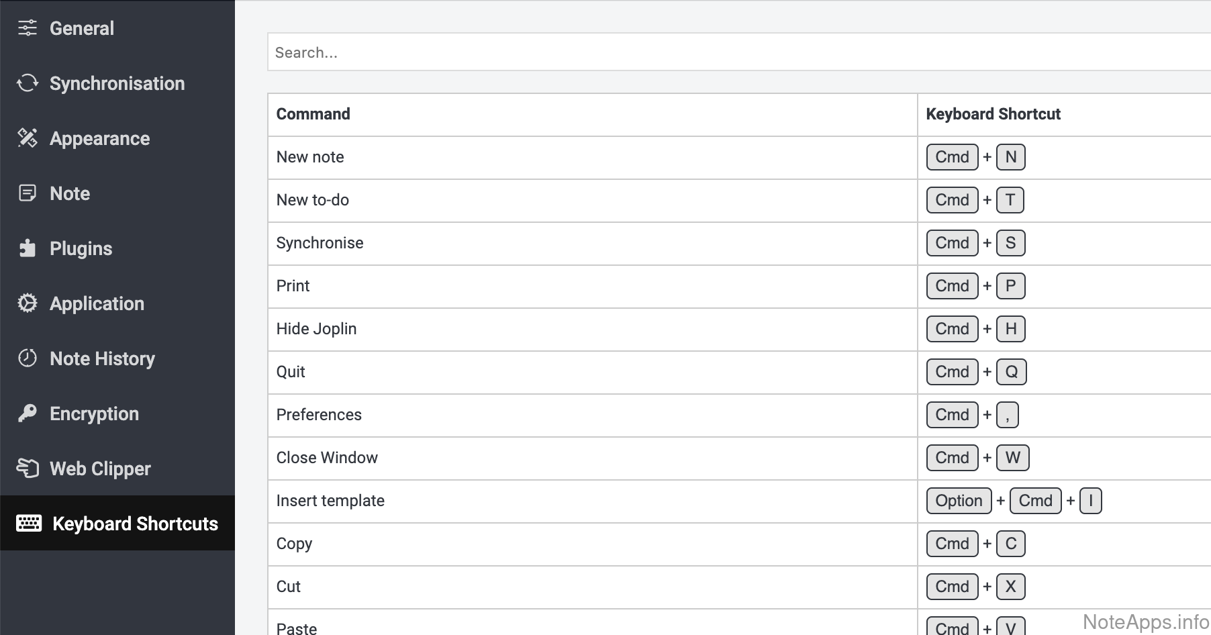Click the Appearance pencil-ruler icon
Viewport: 1211px width, 635px height.
[28, 138]
